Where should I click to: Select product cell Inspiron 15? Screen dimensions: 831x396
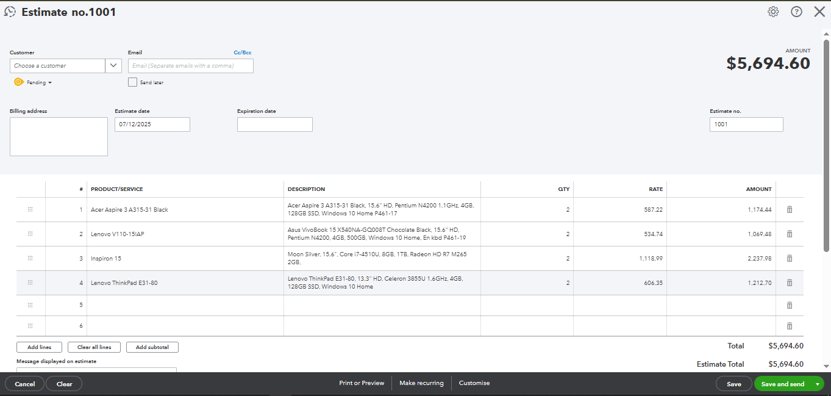185,258
